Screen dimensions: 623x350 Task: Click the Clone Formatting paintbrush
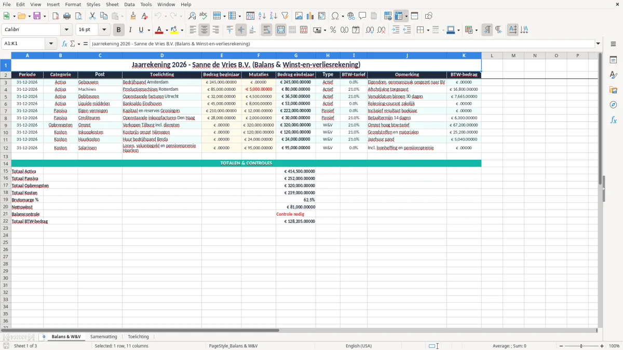point(133,16)
